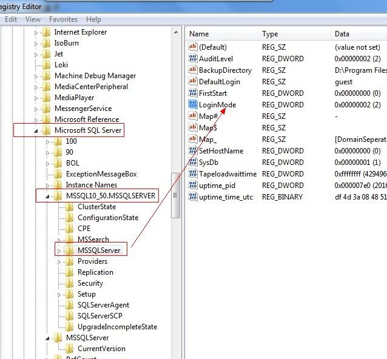387x359 pixels.
Task: Click the AuditLevel DWORD value icon
Action: 193,58
